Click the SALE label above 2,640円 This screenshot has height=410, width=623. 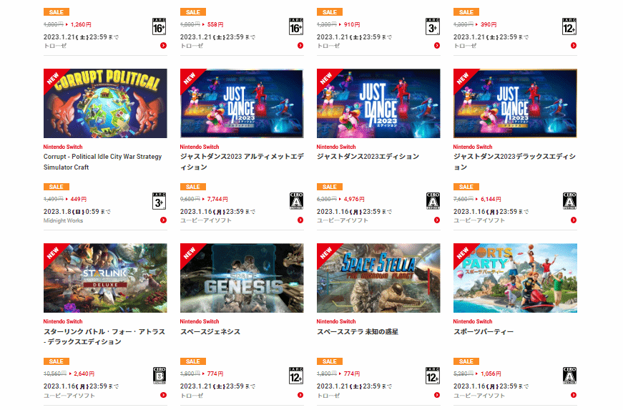(56, 361)
